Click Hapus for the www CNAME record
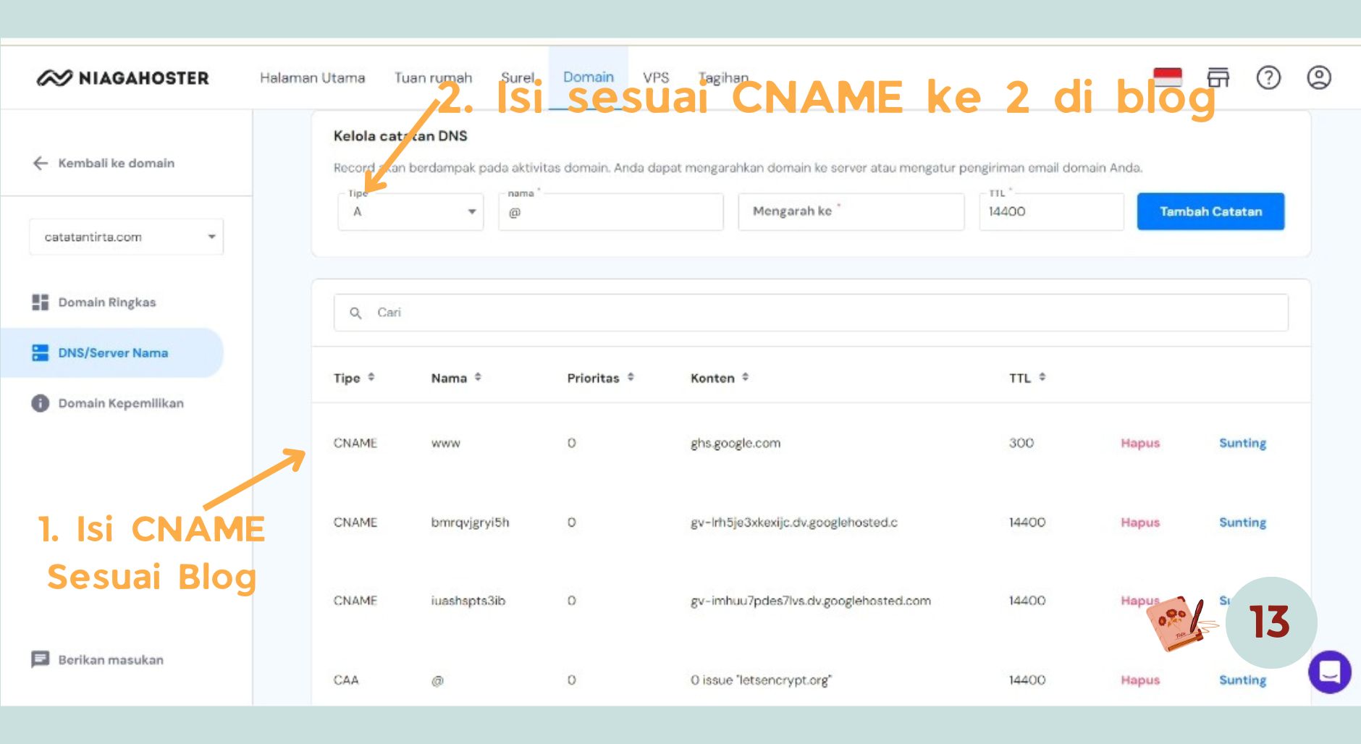 click(x=1140, y=443)
